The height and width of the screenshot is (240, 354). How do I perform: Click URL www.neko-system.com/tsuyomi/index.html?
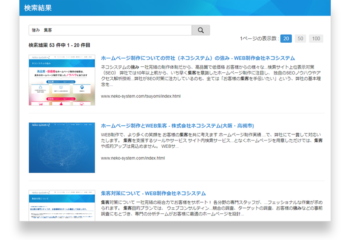(141, 96)
